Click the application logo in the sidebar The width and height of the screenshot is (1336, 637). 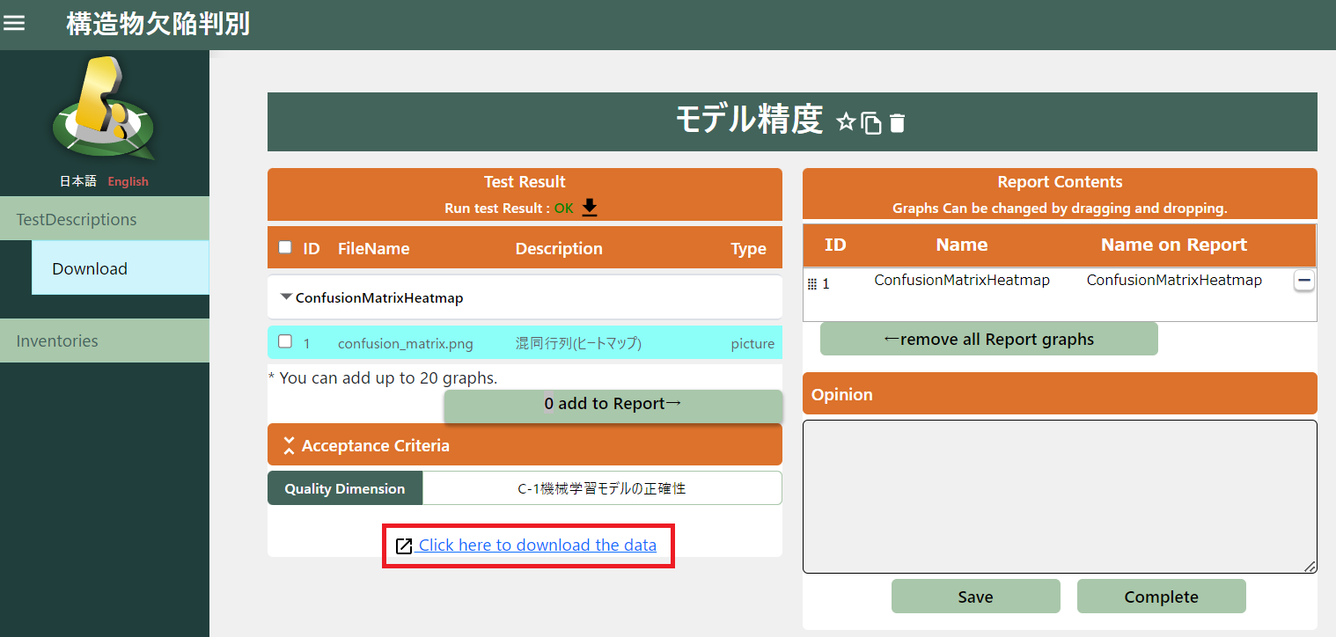coord(104,110)
